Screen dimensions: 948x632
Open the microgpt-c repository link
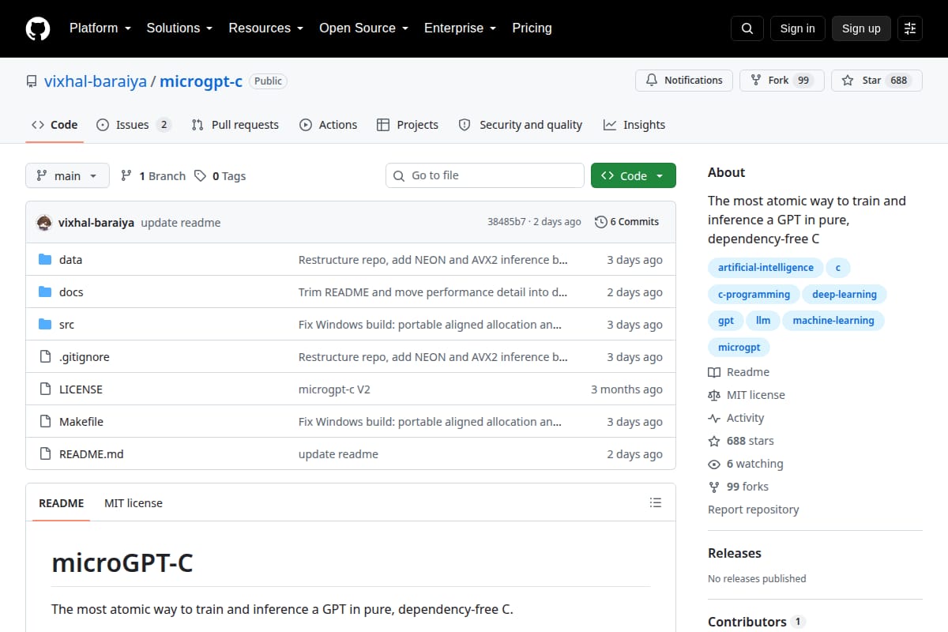tap(201, 81)
